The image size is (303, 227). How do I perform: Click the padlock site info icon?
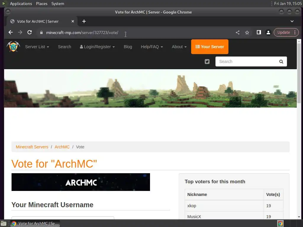(x=41, y=33)
